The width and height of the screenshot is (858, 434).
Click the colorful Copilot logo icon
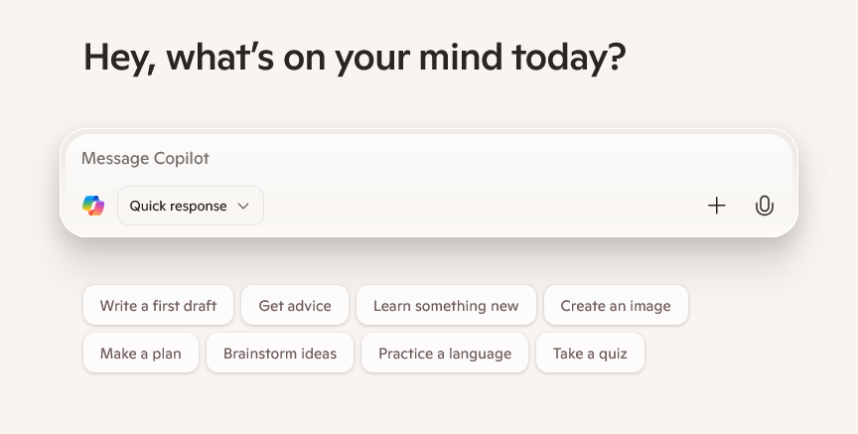[93, 206]
